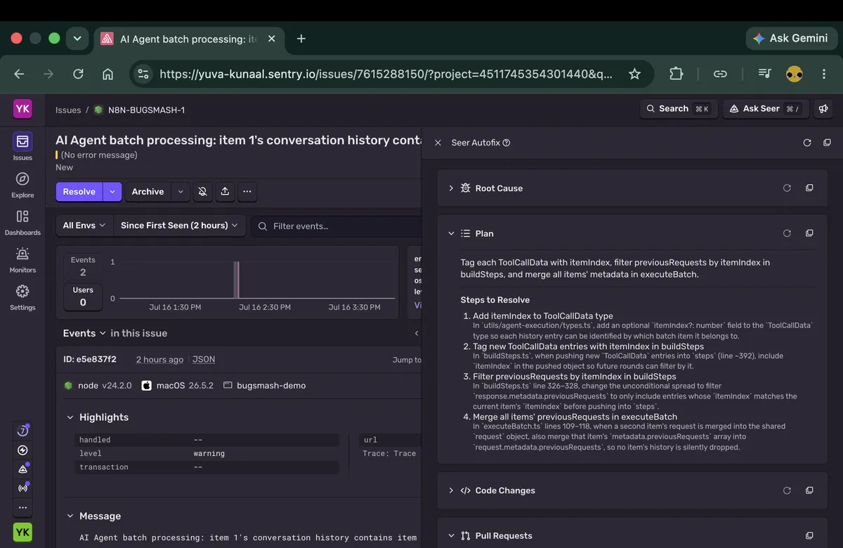The height and width of the screenshot is (548, 843).
Task: Share the issue via upload icon
Action: click(225, 192)
